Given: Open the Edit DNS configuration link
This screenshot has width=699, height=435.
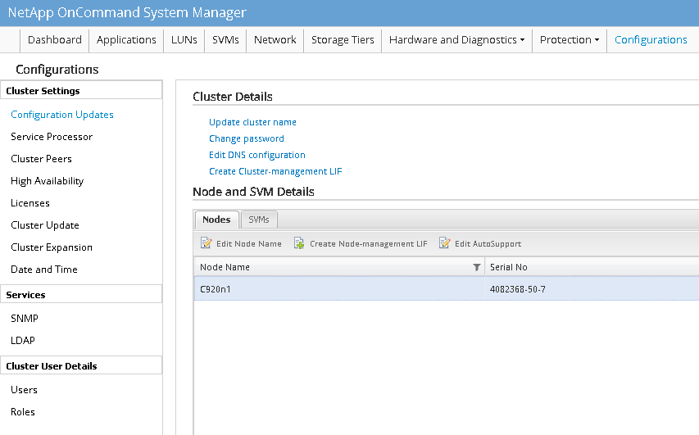Looking at the screenshot, I should [257, 155].
